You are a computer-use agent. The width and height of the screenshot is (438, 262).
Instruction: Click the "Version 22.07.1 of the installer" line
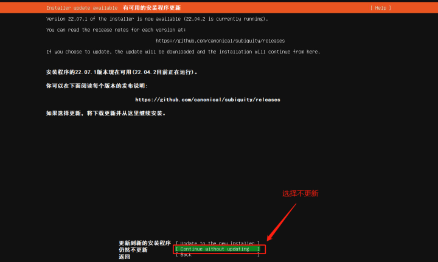[157, 19]
